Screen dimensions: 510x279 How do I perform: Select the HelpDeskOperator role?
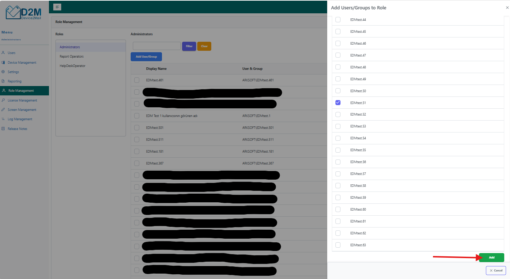[x=72, y=66]
